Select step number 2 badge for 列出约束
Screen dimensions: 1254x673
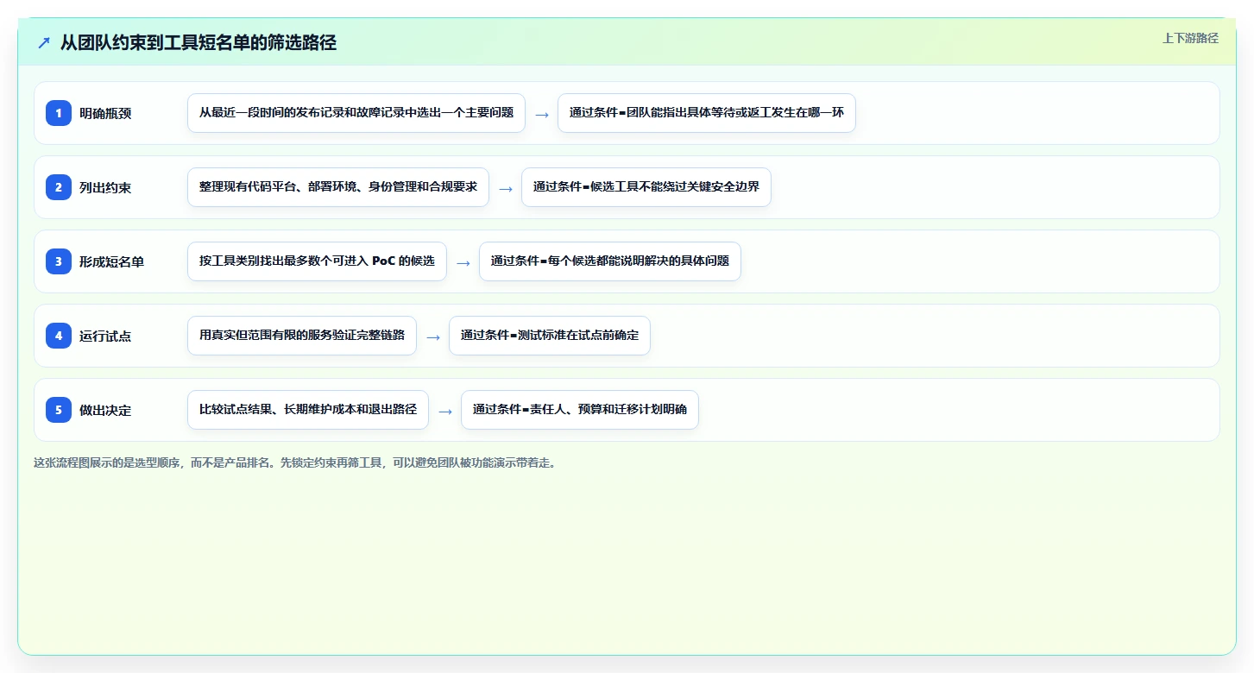tap(59, 186)
